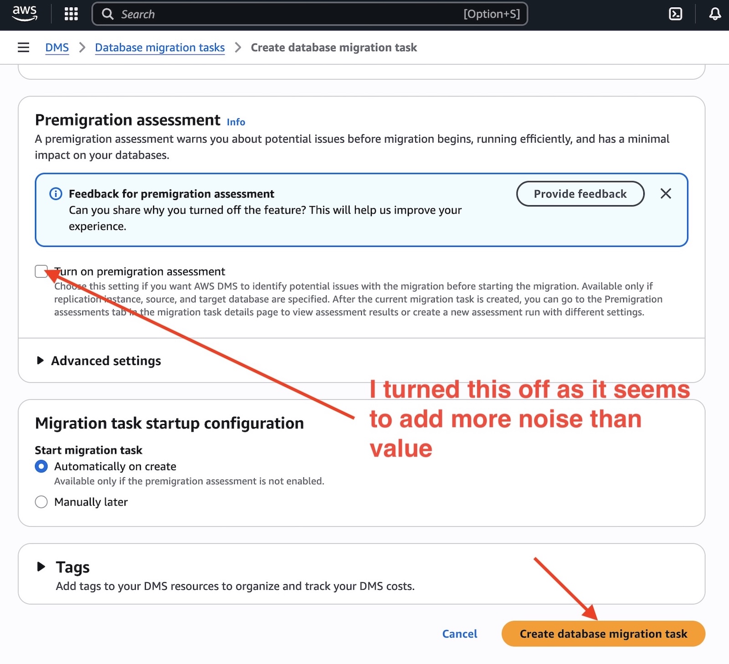729x664 pixels.
Task: Launch CloudShell from the top bar
Action: (675, 14)
